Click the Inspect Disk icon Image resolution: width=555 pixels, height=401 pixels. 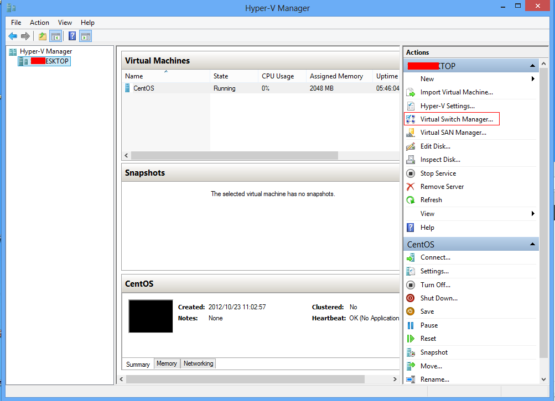pyautogui.click(x=411, y=160)
